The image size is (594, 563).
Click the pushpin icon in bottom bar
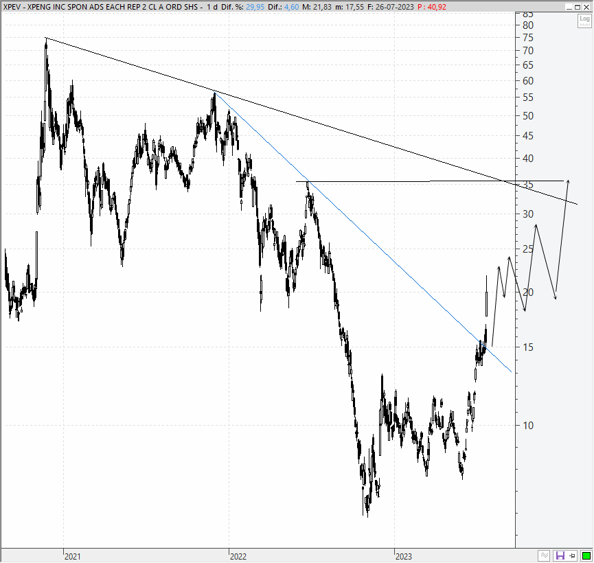click(x=573, y=556)
